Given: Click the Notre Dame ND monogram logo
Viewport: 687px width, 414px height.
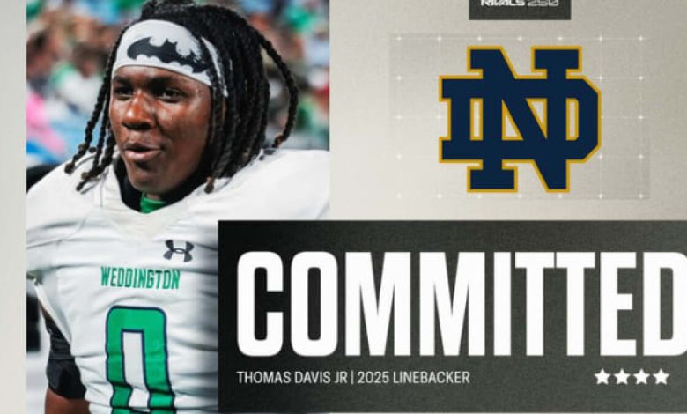Looking at the screenshot, I should 520,119.
